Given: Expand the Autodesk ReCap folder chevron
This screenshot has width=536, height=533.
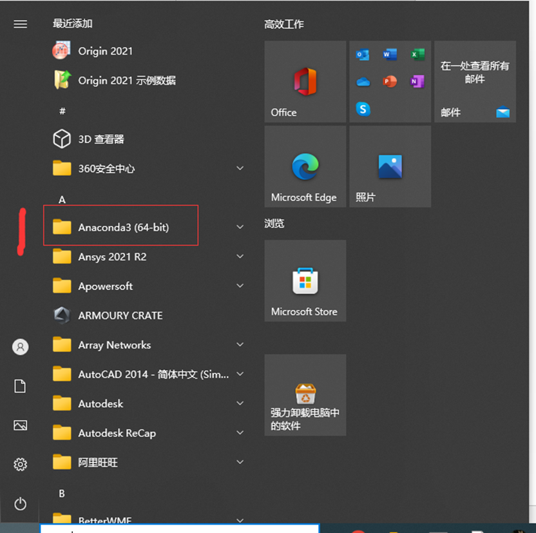Looking at the screenshot, I should pyautogui.click(x=240, y=433).
